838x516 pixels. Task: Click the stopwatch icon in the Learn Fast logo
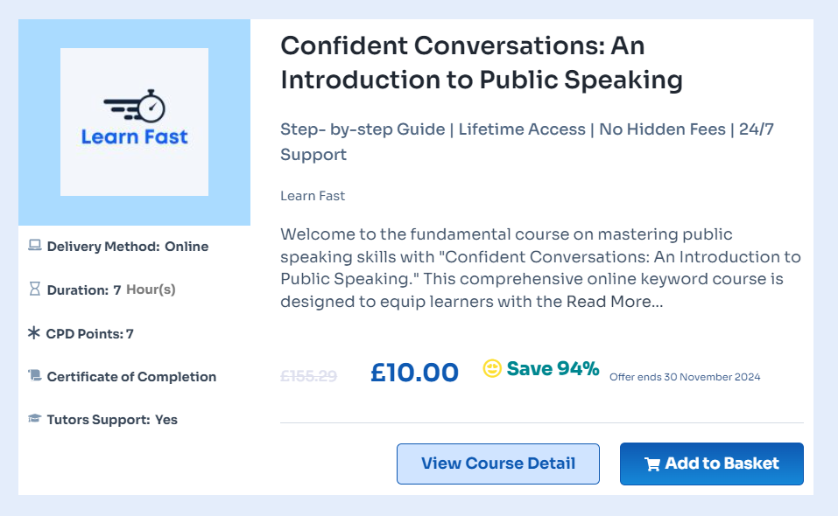click(153, 106)
